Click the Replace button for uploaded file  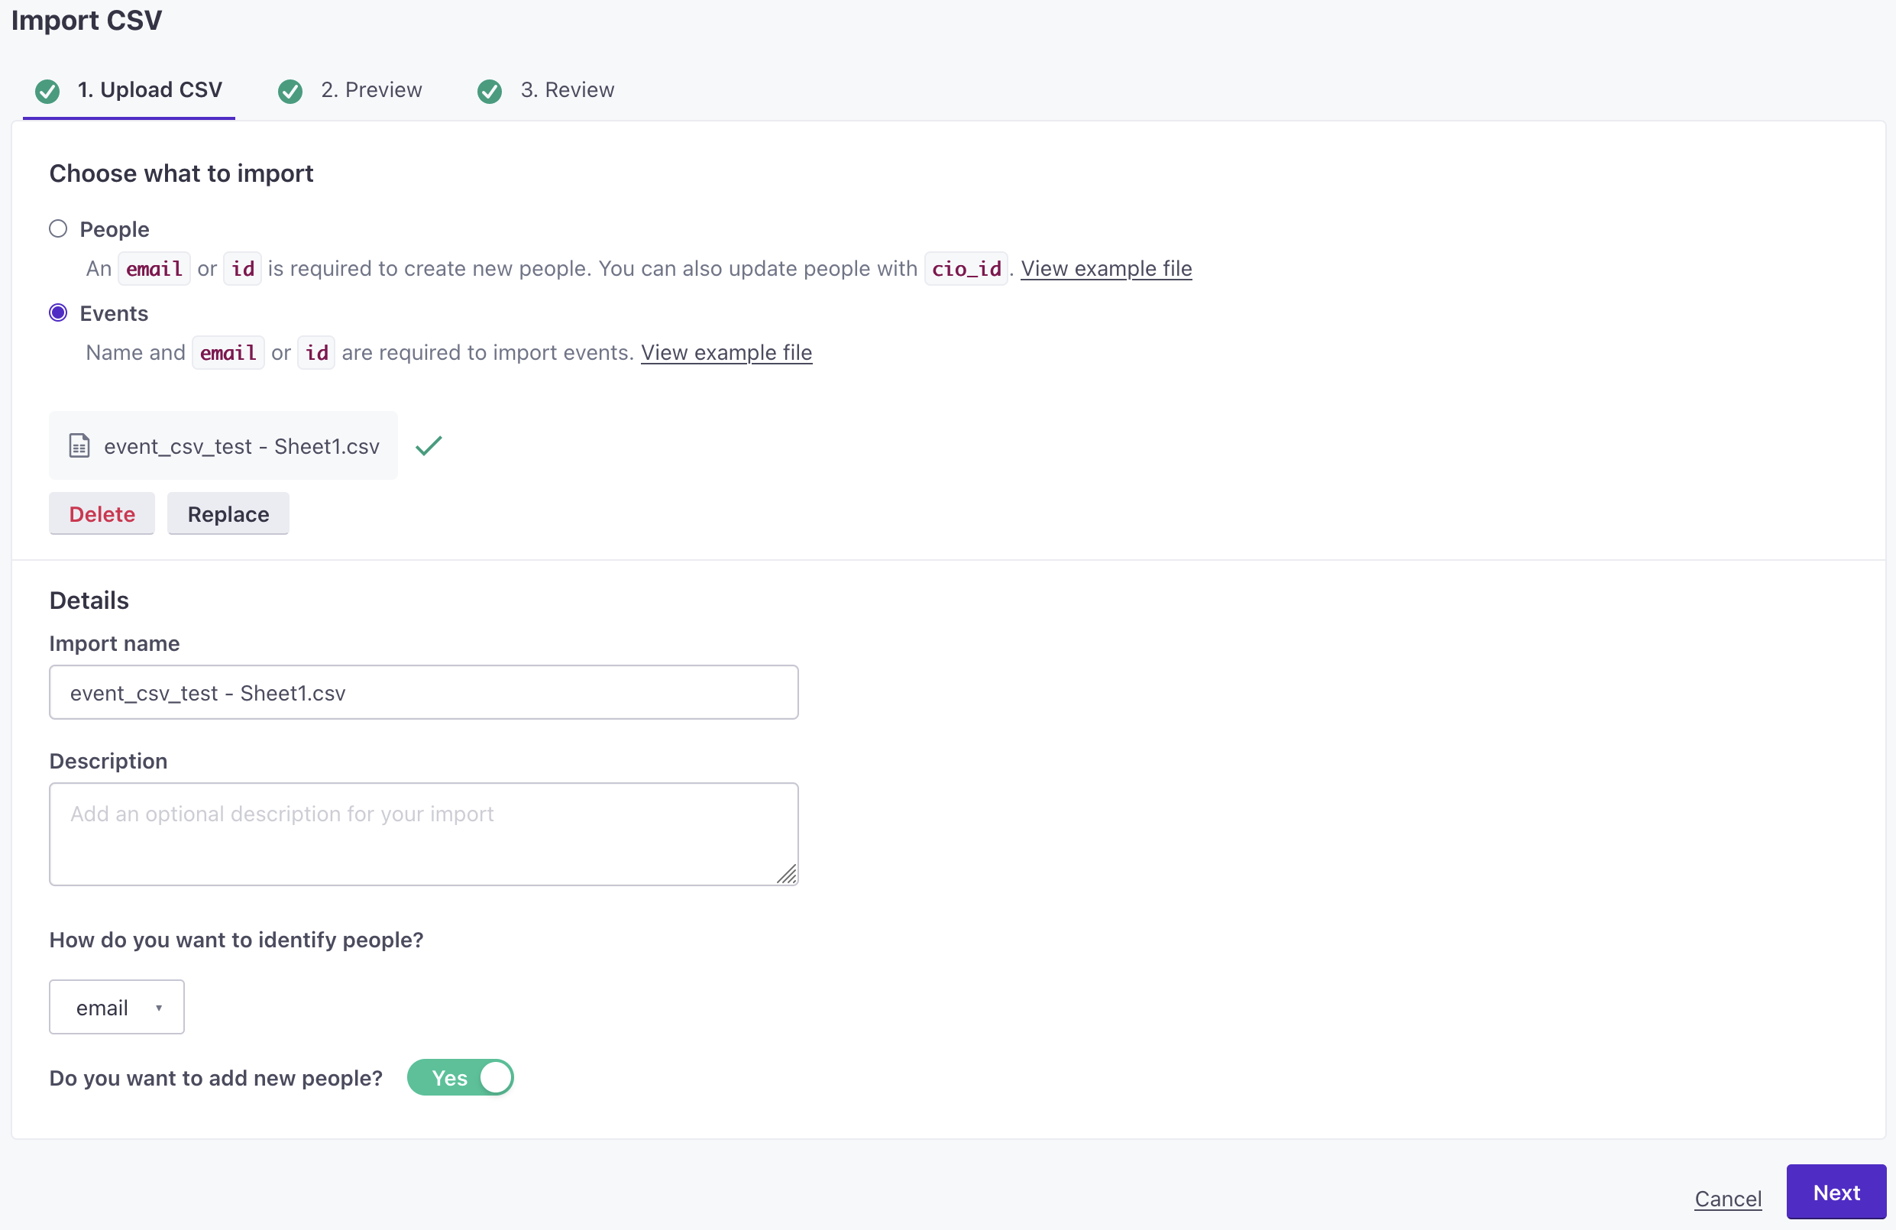(x=228, y=513)
